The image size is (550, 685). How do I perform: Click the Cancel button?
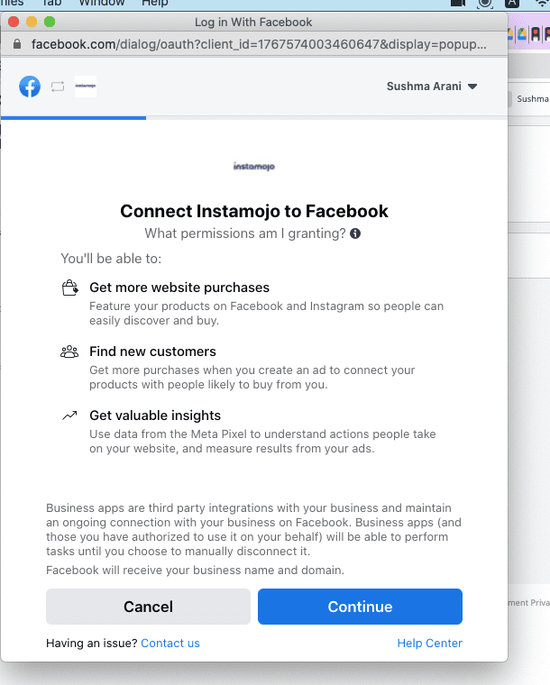pos(148,607)
